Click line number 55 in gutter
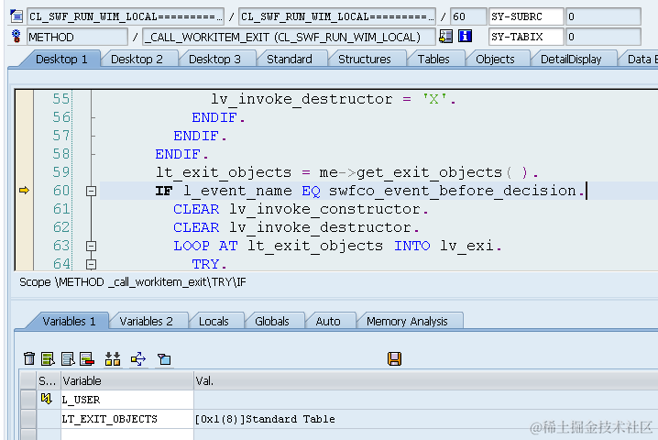Image resolution: width=658 pixels, height=440 pixels. [x=61, y=99]
